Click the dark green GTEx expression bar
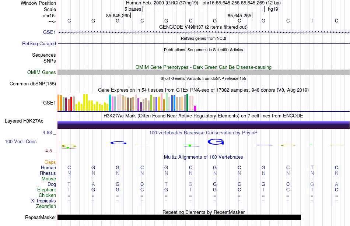 [x=187, y=102]
